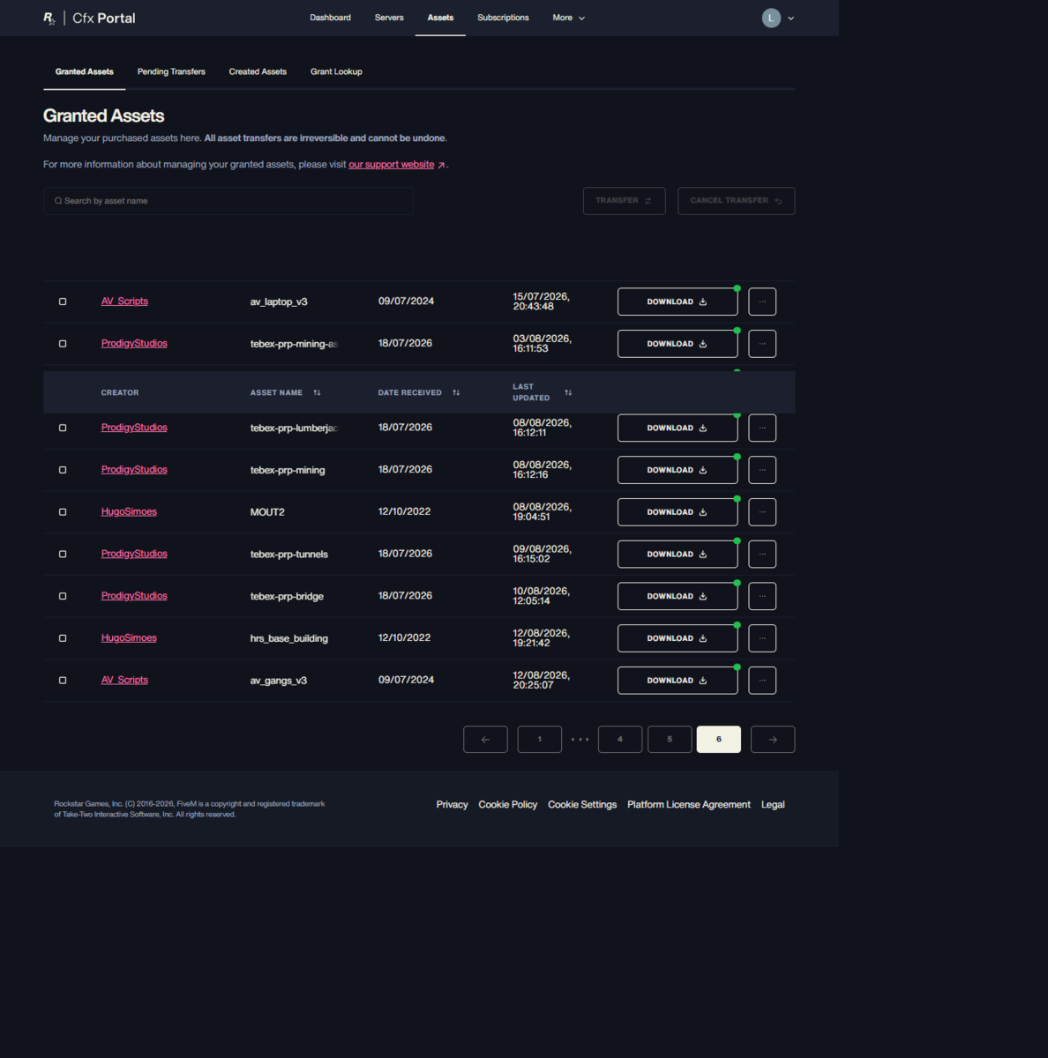
Task: Switch to the Granted Assets tab
Action: [84, 71]
